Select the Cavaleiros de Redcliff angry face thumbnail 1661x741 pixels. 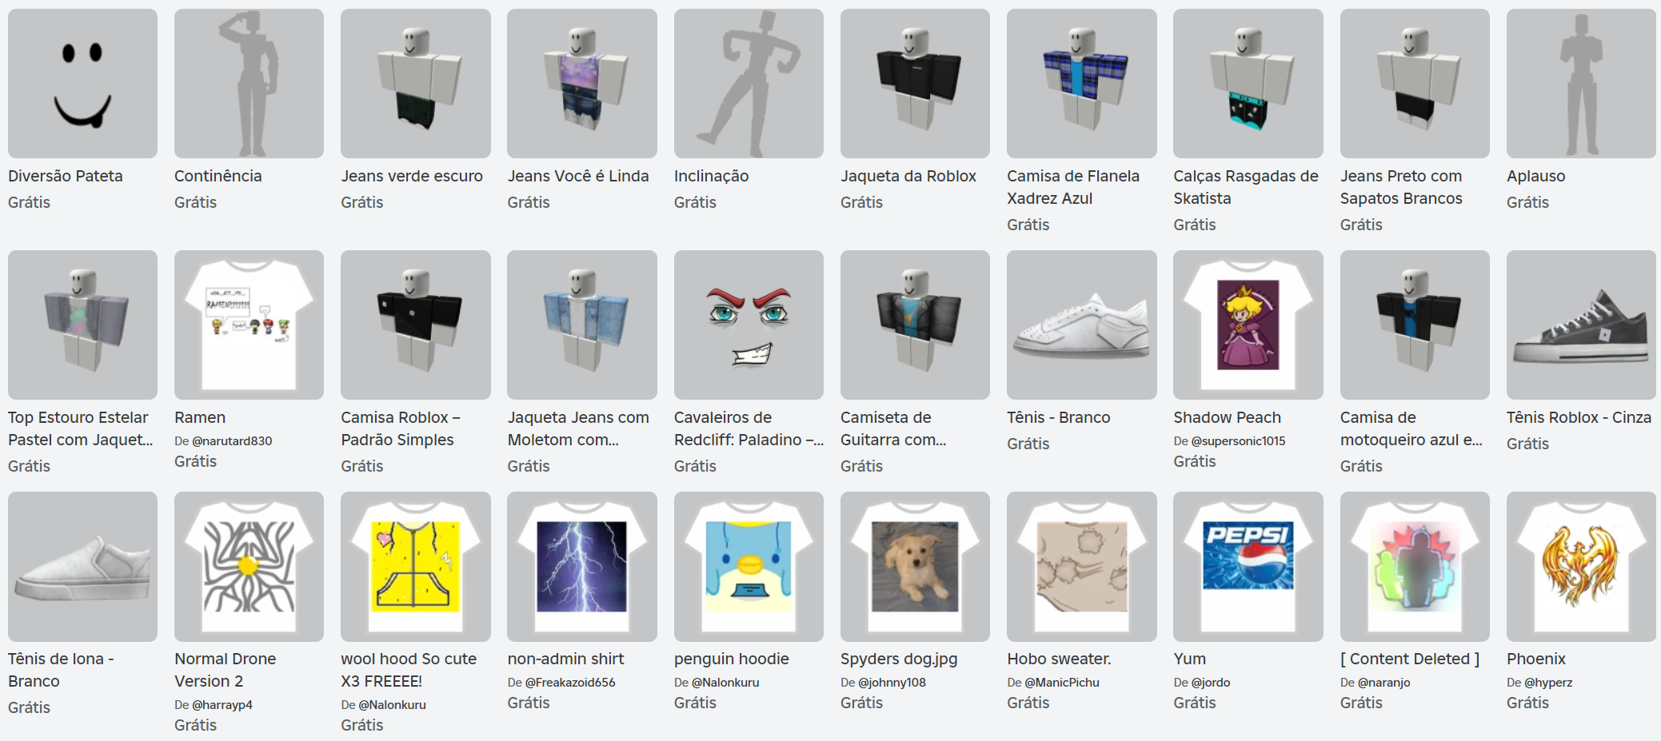pyautogui.click(x=749, y=325)
